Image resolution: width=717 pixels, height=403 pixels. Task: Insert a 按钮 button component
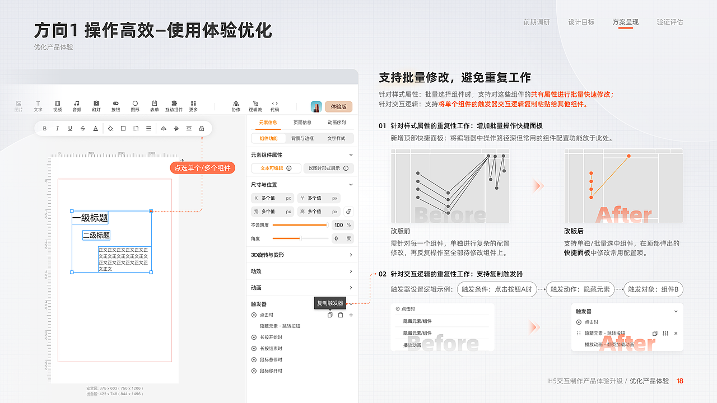coord(115,105)
